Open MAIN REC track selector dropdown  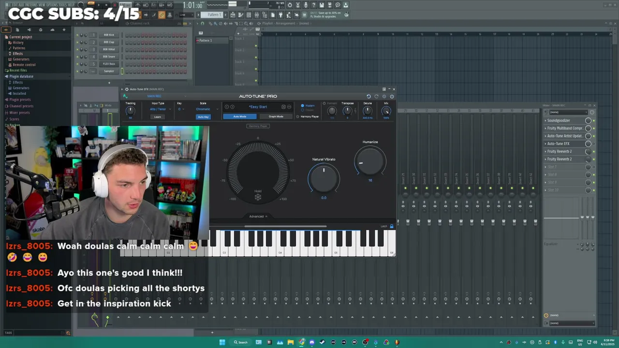pyautogui.click(x=166, y=96)
